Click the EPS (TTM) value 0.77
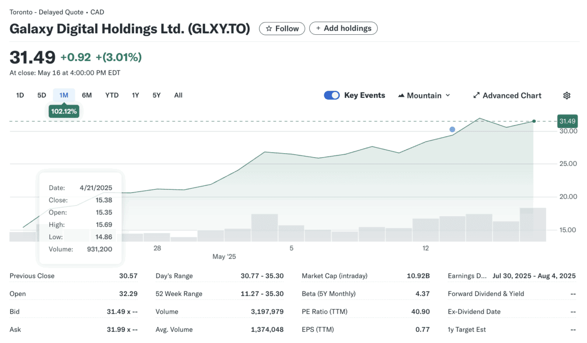Screen dimensions: 587x343 (x=422, y=330)
